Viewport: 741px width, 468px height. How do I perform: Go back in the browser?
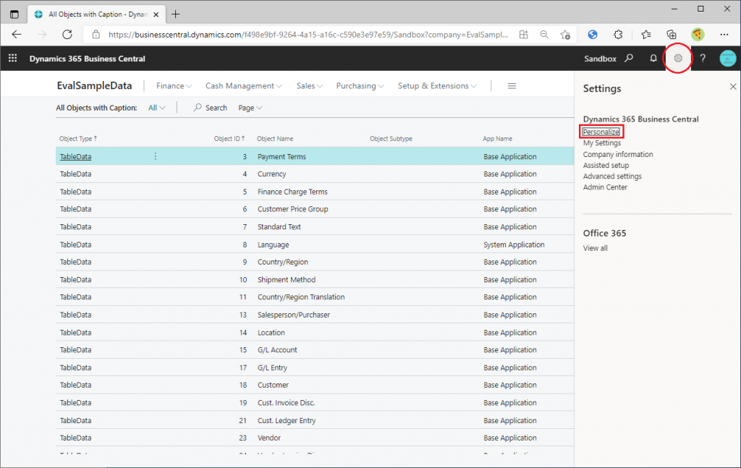pyautogui.click(x=17, y=34)
